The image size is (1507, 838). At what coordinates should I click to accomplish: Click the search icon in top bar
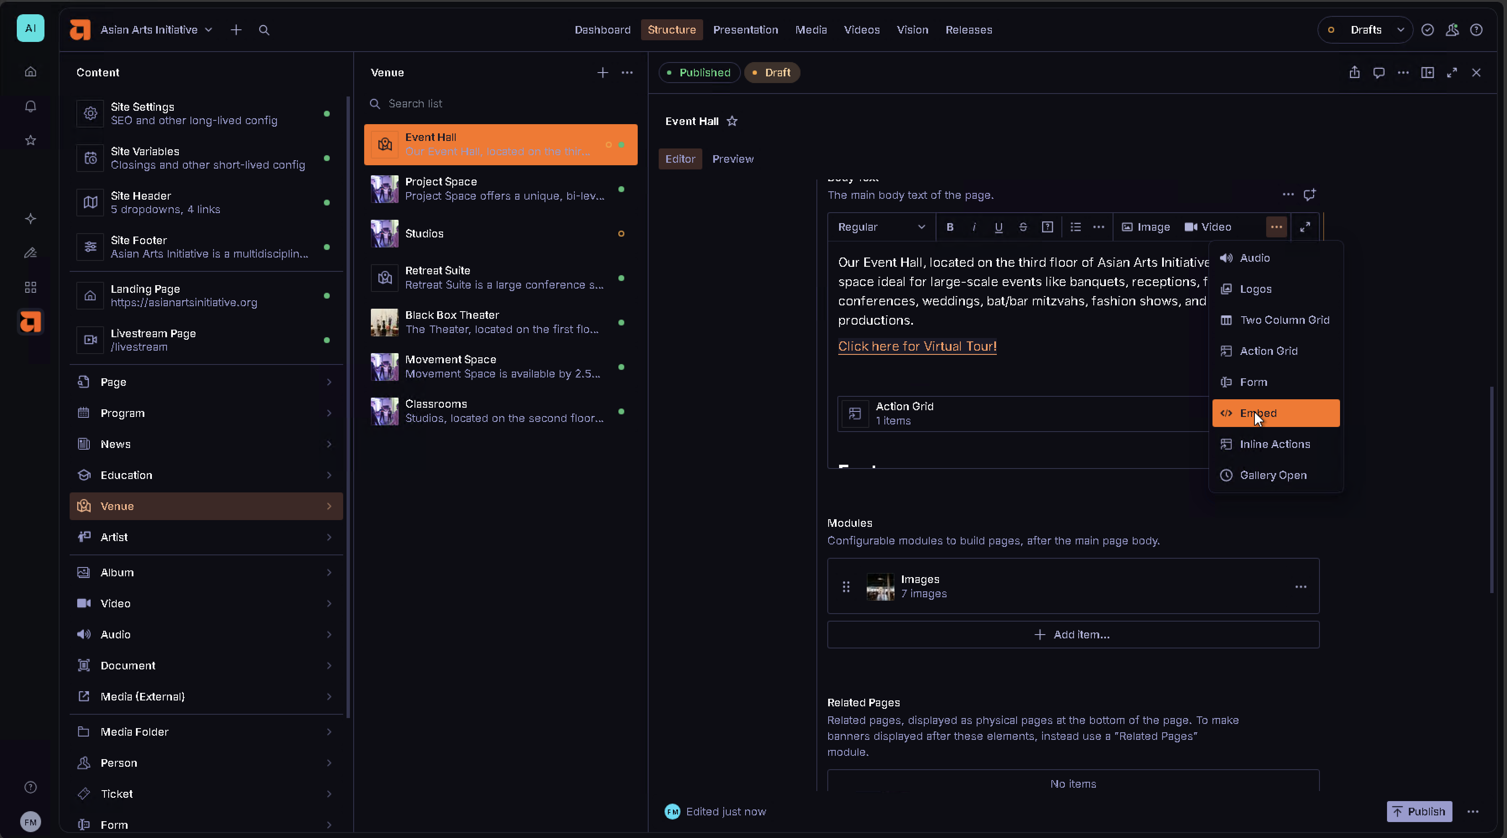tap(264, 30)
